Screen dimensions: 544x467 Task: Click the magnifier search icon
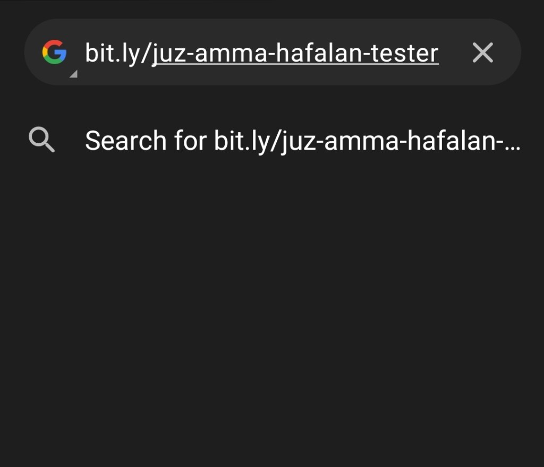(x=41, y=141)
